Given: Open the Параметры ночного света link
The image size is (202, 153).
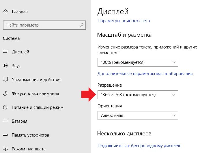Looking at the screenshot, I should pyautogui.click(x=124, y=21).
